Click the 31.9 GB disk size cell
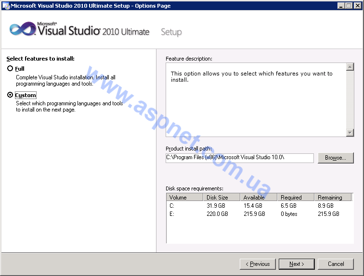This screenshot has height=276, width=364. click(x=216, y=206)
